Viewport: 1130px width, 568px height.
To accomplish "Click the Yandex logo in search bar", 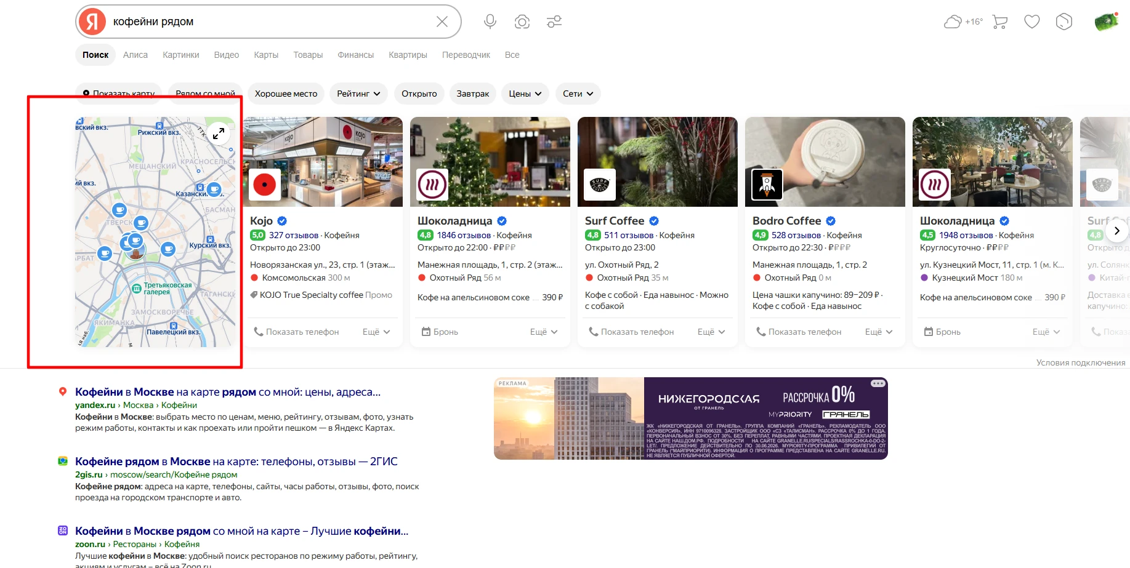I will pos(92,22).
